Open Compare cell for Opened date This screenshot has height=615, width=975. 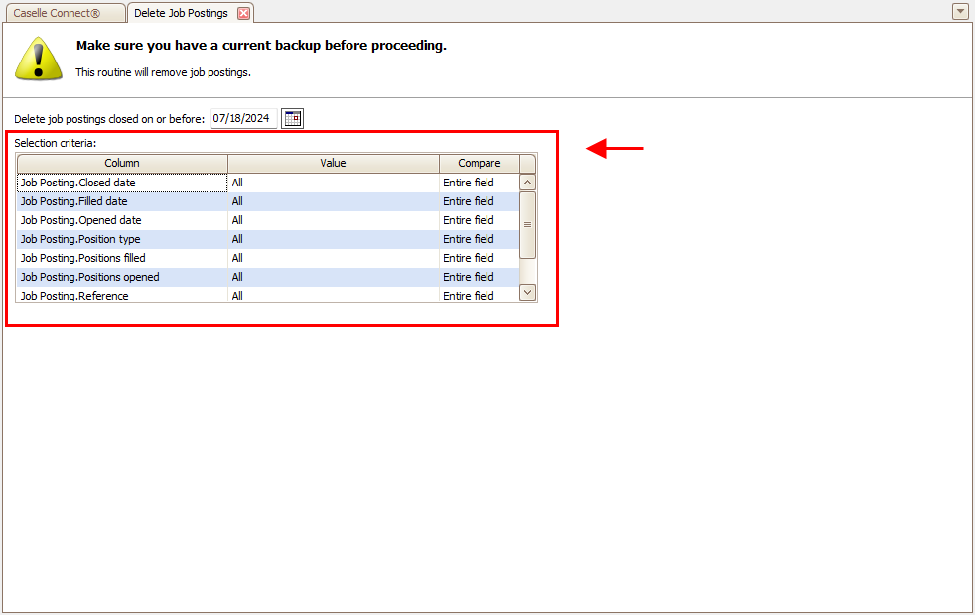pyautogui.click(x=480, y=220)
